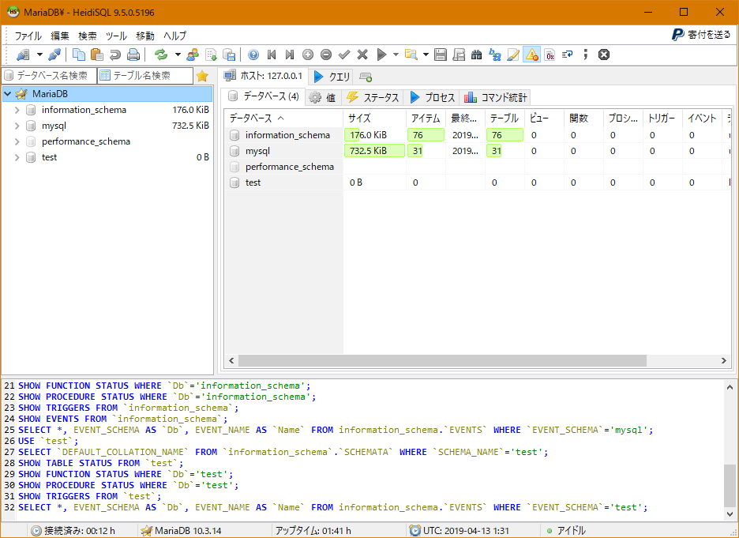
Task: Expand the mysql database tree node
Action: pyautogui.click(x=16, y=125)
